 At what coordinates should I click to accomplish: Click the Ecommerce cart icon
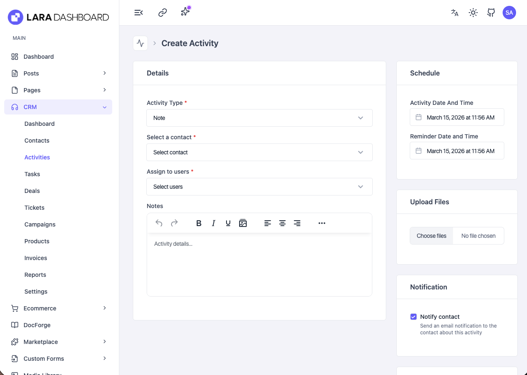click(x=15, y=308)
